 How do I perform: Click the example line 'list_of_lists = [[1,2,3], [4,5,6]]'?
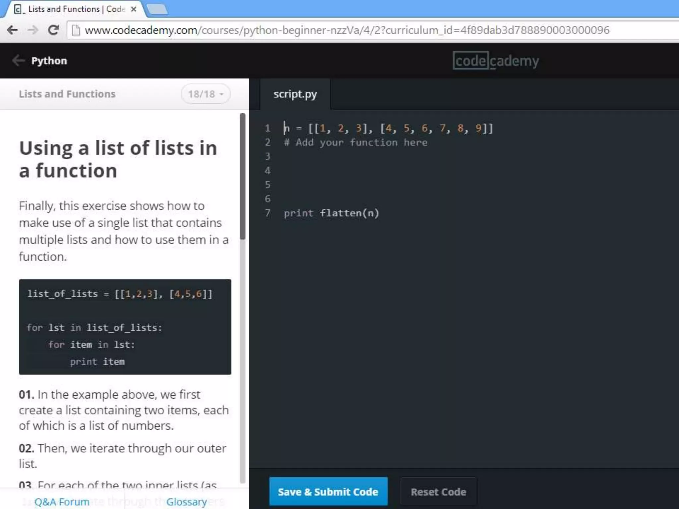click(x=120, y=294)
